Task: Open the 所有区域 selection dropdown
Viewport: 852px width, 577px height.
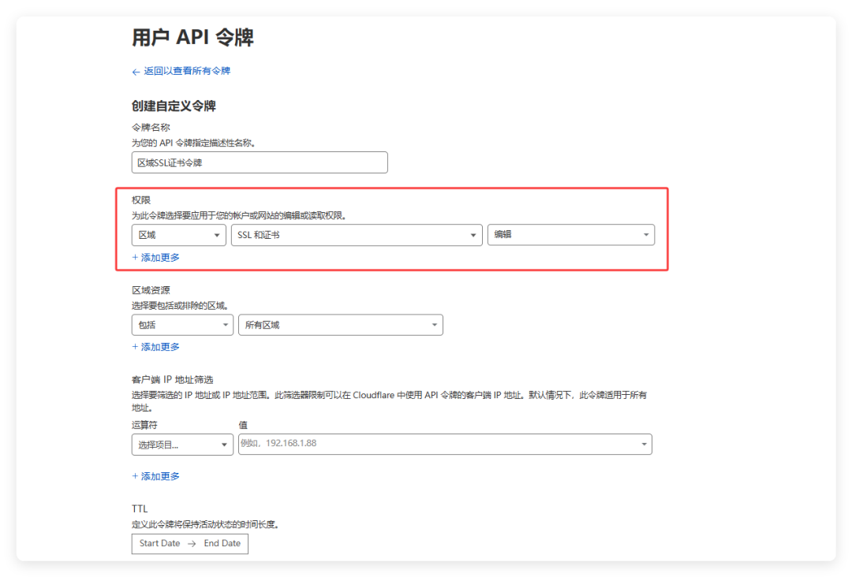Action: (339, 324)
